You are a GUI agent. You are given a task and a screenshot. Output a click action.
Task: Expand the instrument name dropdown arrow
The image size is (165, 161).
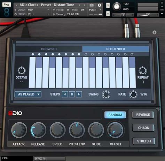click(16, 5)
